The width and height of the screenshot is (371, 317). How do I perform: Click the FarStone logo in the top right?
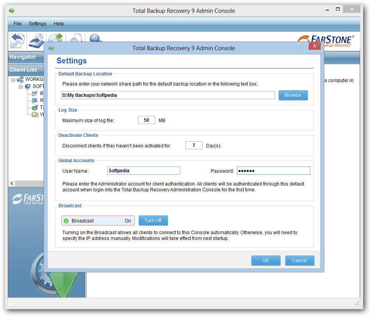click(326, 41)
